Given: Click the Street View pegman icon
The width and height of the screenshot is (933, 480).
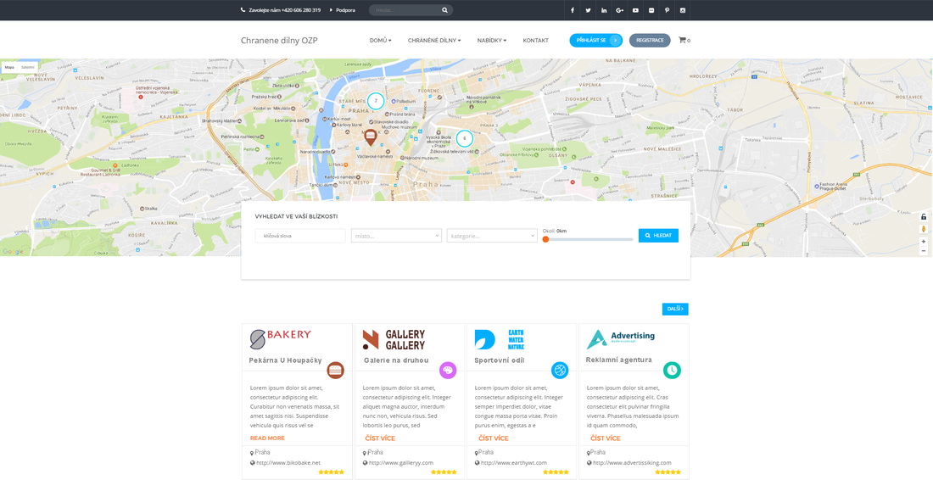Looking at the screenshot, I should pos(924,229).
